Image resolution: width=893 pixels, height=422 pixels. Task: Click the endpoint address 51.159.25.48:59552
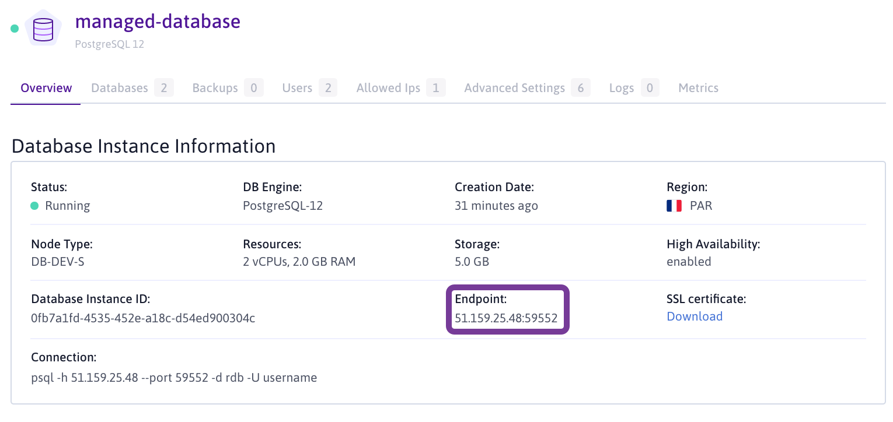pos(506,318)
